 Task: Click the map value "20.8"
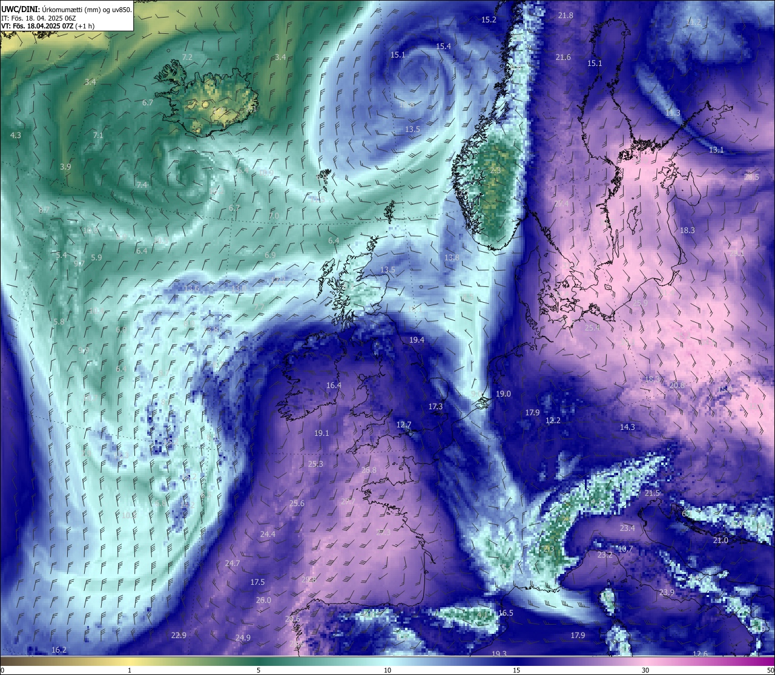(676, 386)
